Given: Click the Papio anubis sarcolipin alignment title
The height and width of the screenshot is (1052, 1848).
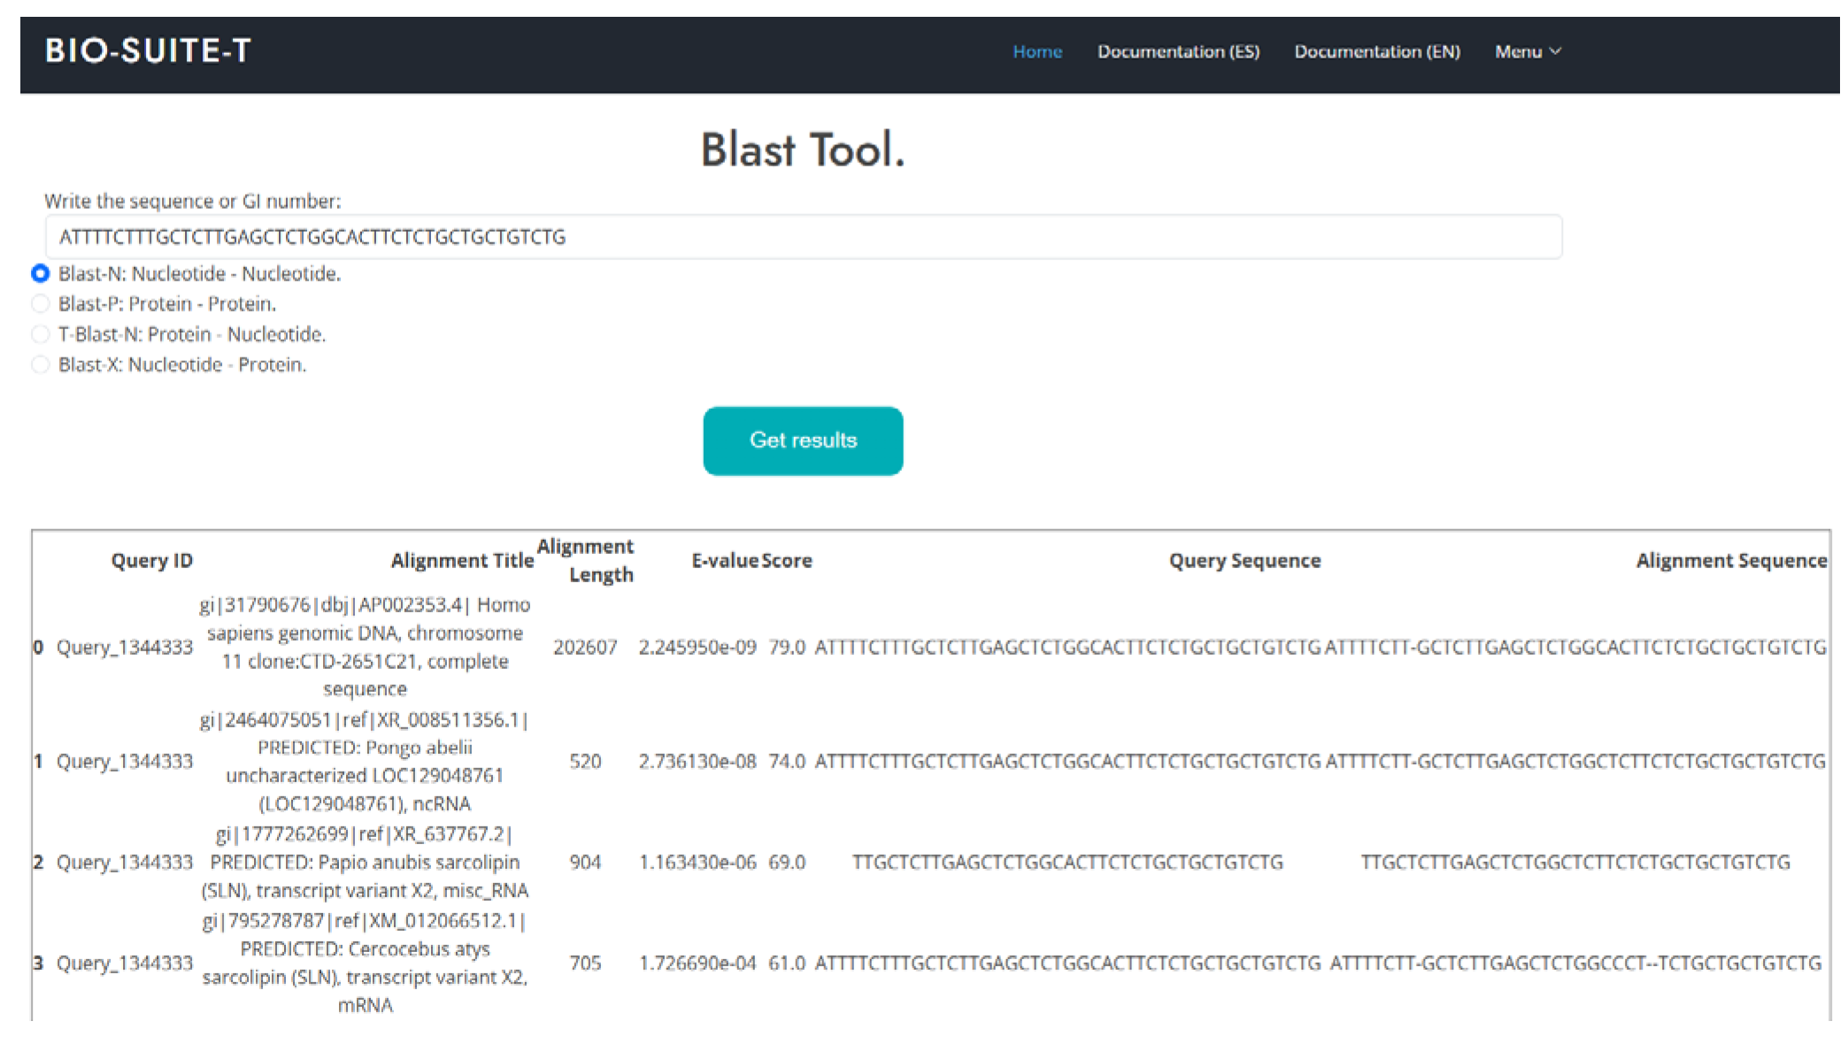Looking at the screenshot, I should click(365, 862).
